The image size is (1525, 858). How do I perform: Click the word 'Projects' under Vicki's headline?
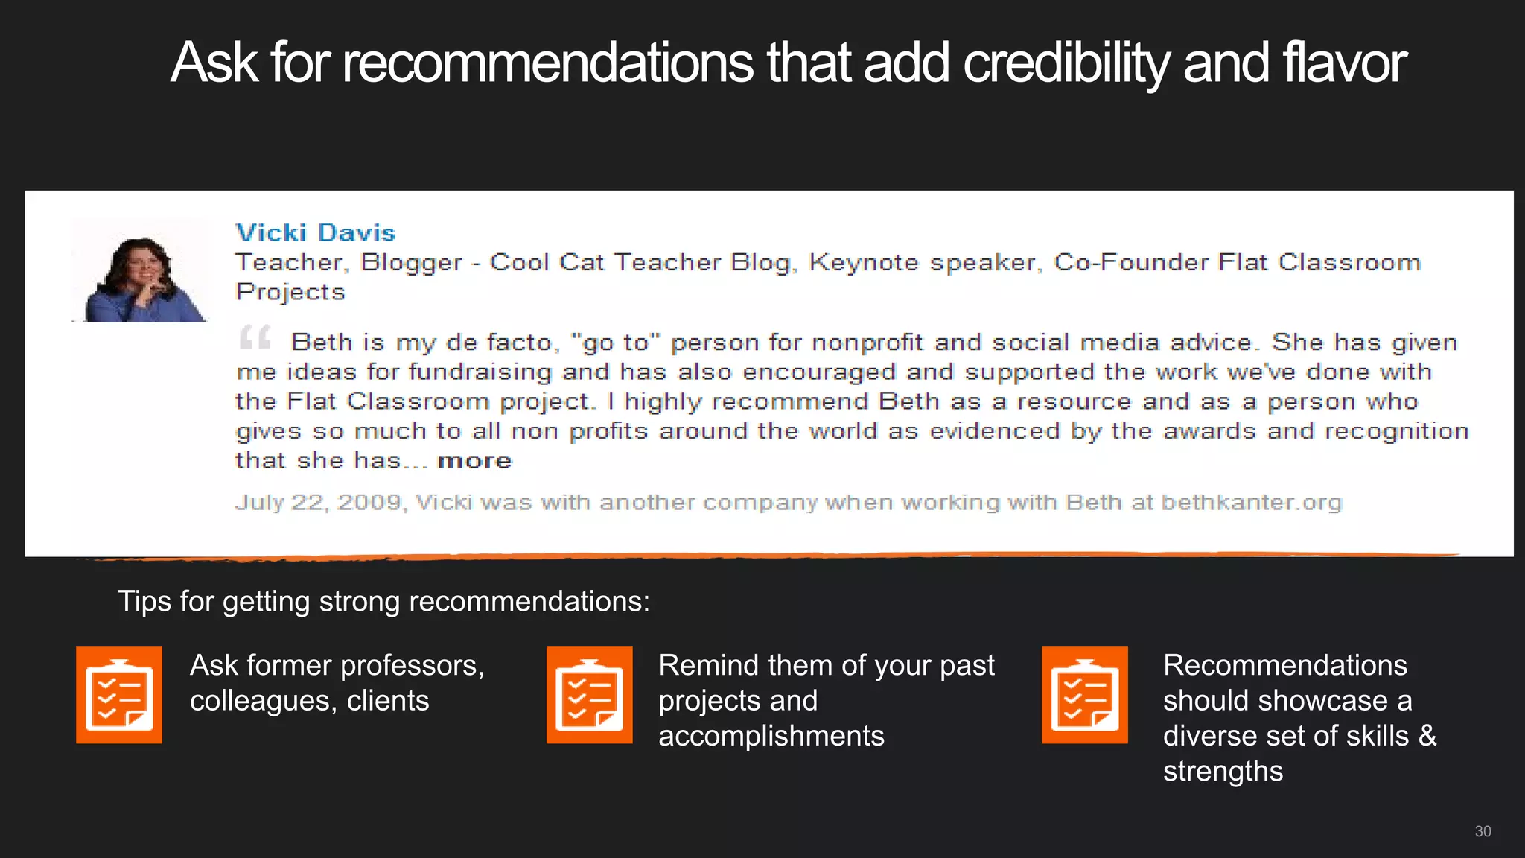[290, 292]
